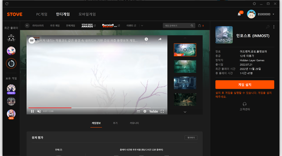Select the owned game with UPDATE badge
Screen dimensions: 282x156
[11, 89]
